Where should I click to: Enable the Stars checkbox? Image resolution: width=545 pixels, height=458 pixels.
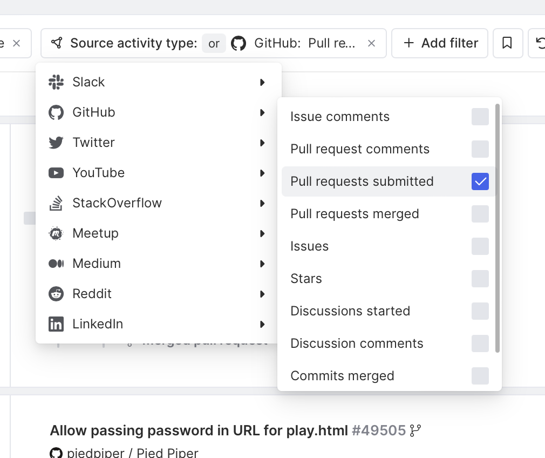click(x=480, y=279)
